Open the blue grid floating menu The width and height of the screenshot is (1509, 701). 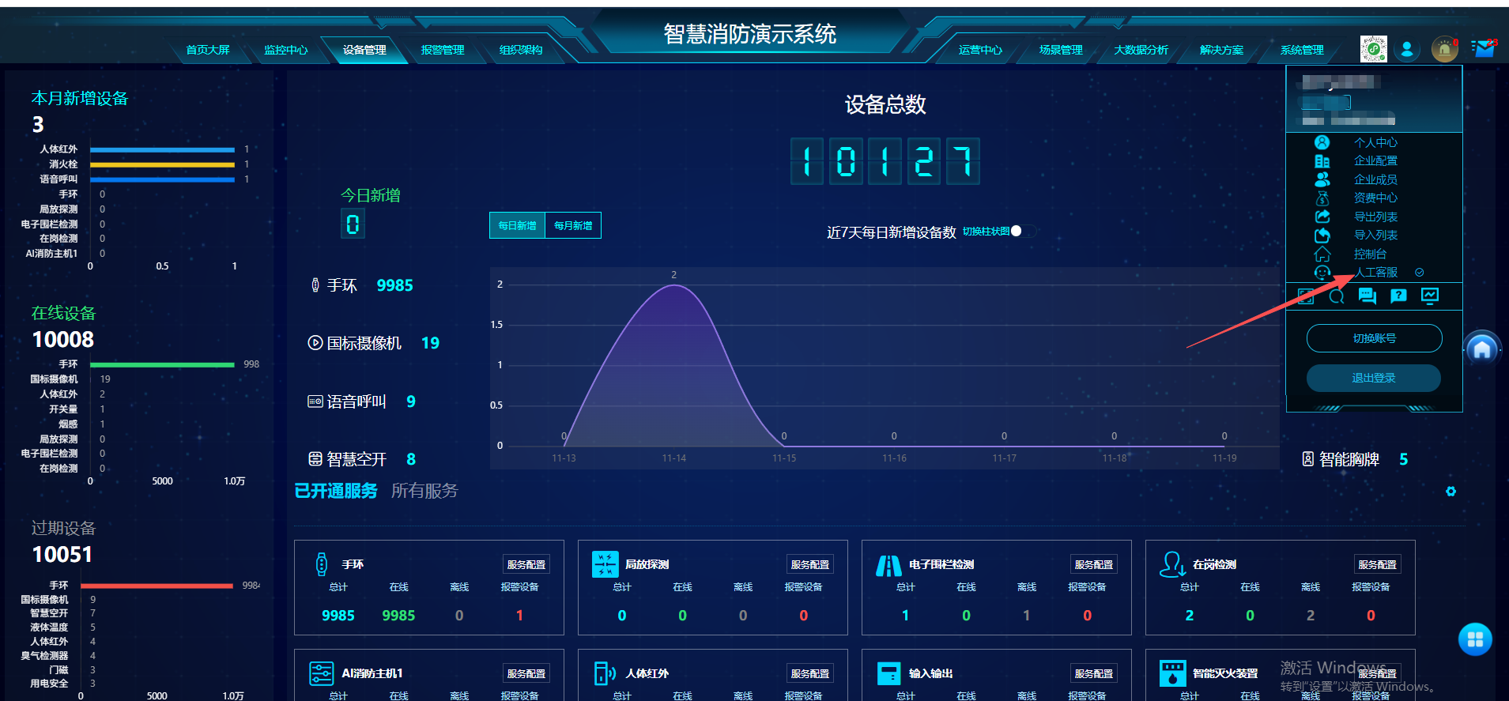coord(1475,639)
